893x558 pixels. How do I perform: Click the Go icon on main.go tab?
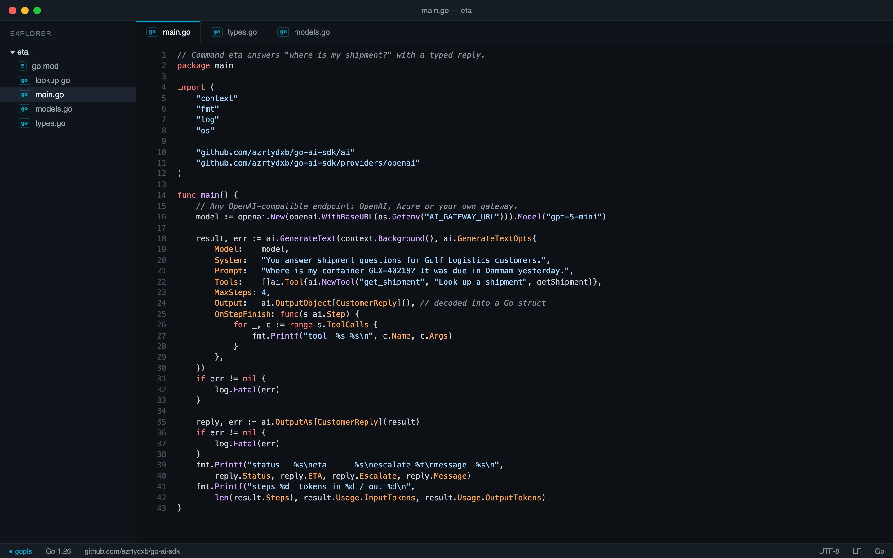pyautogui.click(x=152, y=32)
